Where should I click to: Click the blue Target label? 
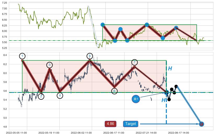coord(131,124)
